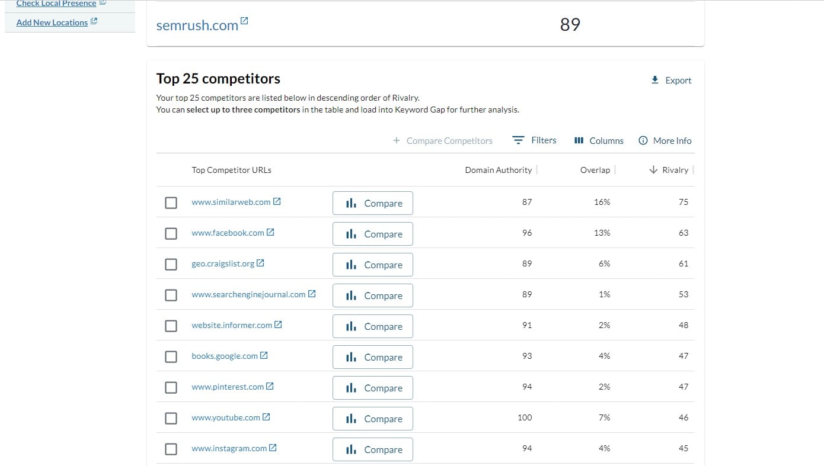
Task: Click the semrush.com authority value 89
Action: coord(570,24)
